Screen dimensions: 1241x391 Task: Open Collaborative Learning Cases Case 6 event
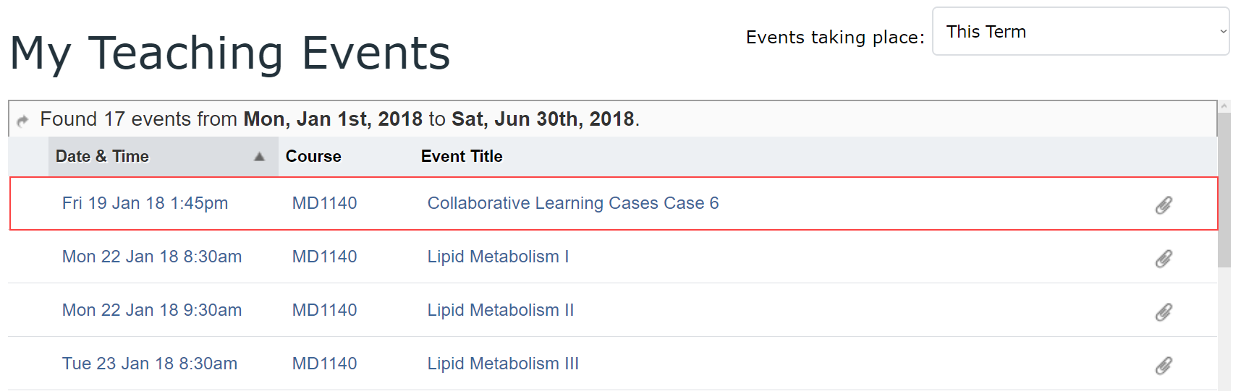(573, 203)
